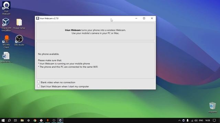Open the notification center icon
The width and height of the screenshot is (220, 123).
click(214, 121)
